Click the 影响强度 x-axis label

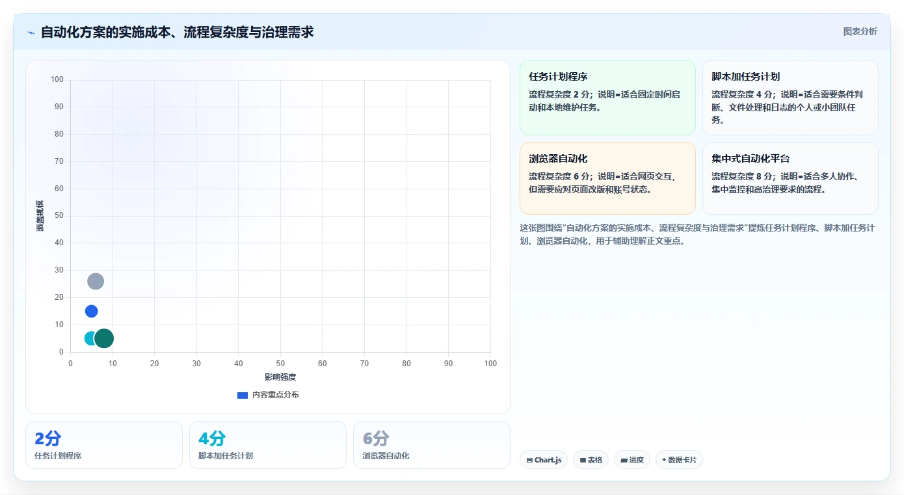click(x=280, y=377)
